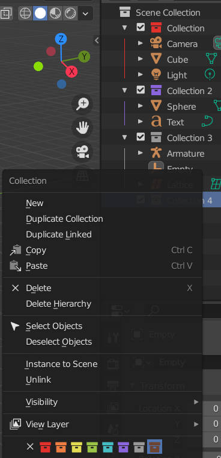This screenshot has height=458, width=221.
Task: Click the zoom view magnifier button
Action: coord(82,104)
